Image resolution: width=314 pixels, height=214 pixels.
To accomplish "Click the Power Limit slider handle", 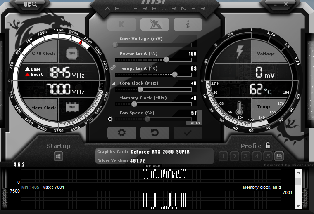I will click(167, 59).
